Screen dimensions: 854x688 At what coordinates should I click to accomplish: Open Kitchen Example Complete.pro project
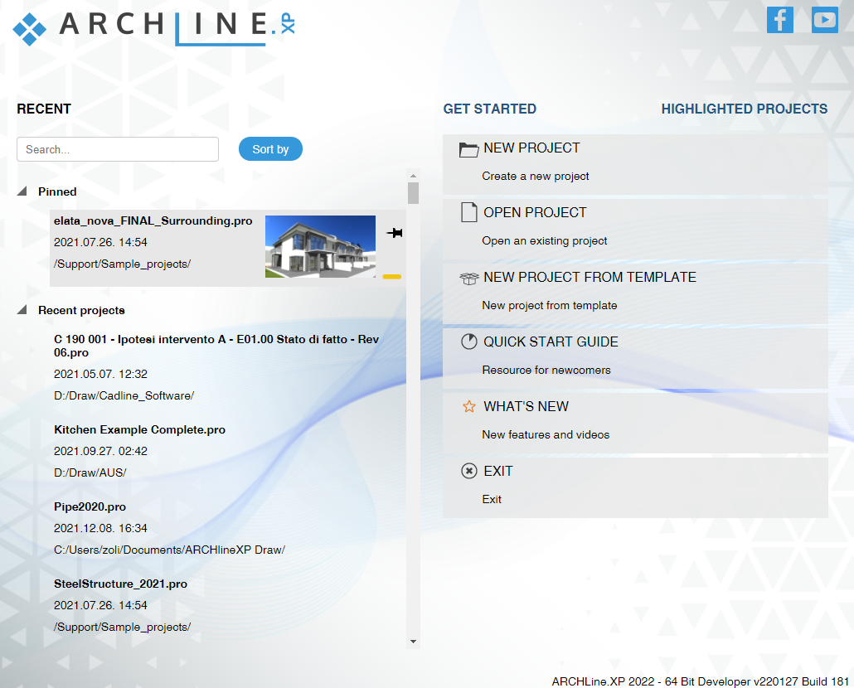139,430
